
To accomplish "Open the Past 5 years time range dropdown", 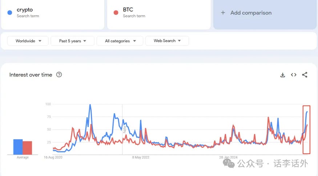I will point(72,41).
